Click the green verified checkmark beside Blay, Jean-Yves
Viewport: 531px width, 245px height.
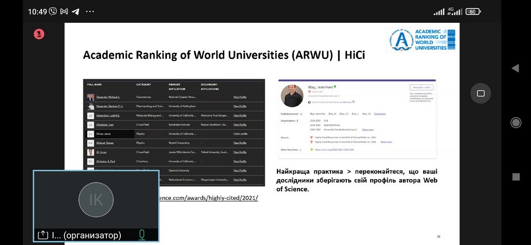pos(335,87)
